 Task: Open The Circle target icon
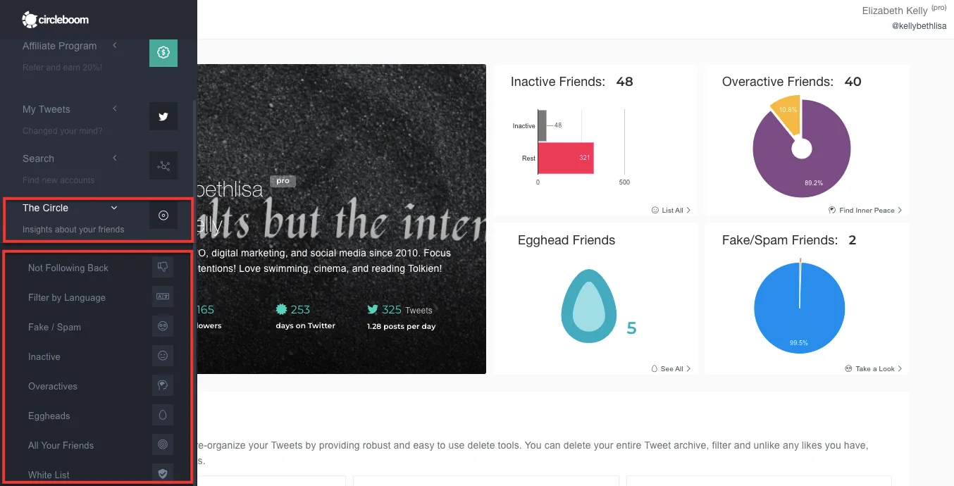tap(163, 215)
